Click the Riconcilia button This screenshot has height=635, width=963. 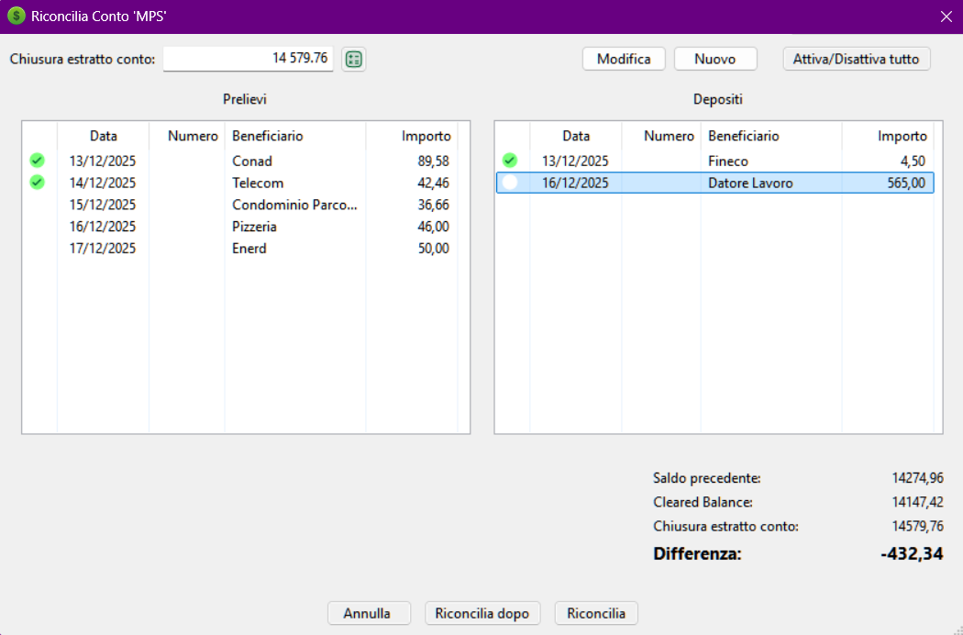click(596, 613)
